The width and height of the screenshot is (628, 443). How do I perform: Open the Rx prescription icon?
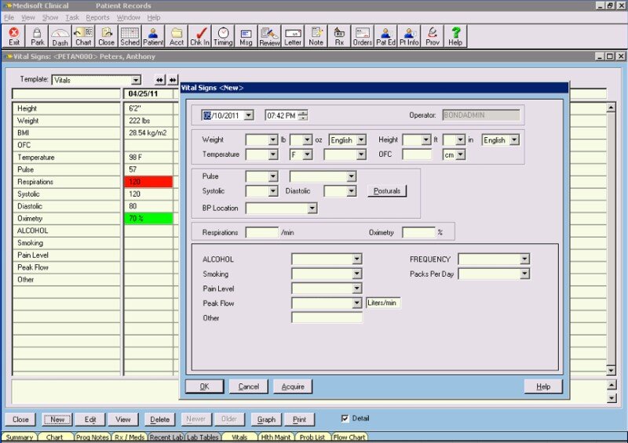339,36
